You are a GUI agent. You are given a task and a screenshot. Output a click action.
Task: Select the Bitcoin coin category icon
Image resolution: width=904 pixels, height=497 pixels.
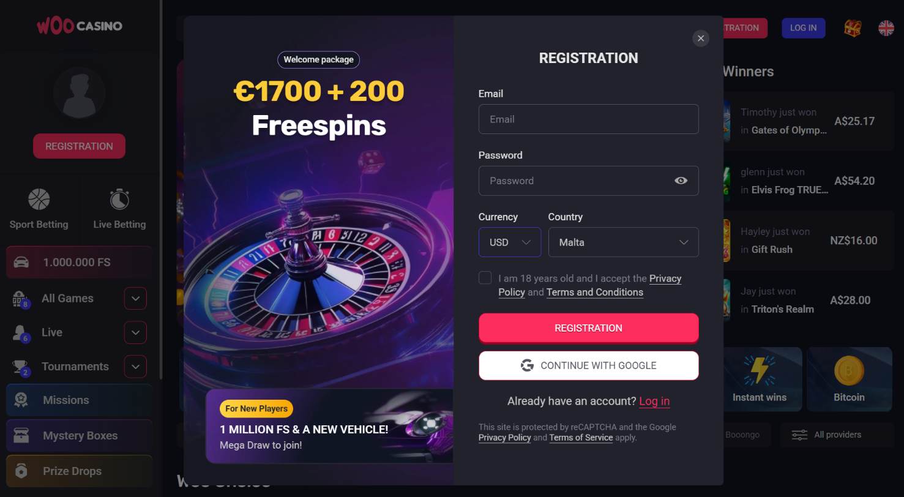(849, 371)
